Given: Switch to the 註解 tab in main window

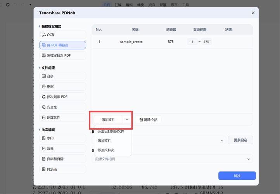Looking at the screenshot, I should point(118,5).
